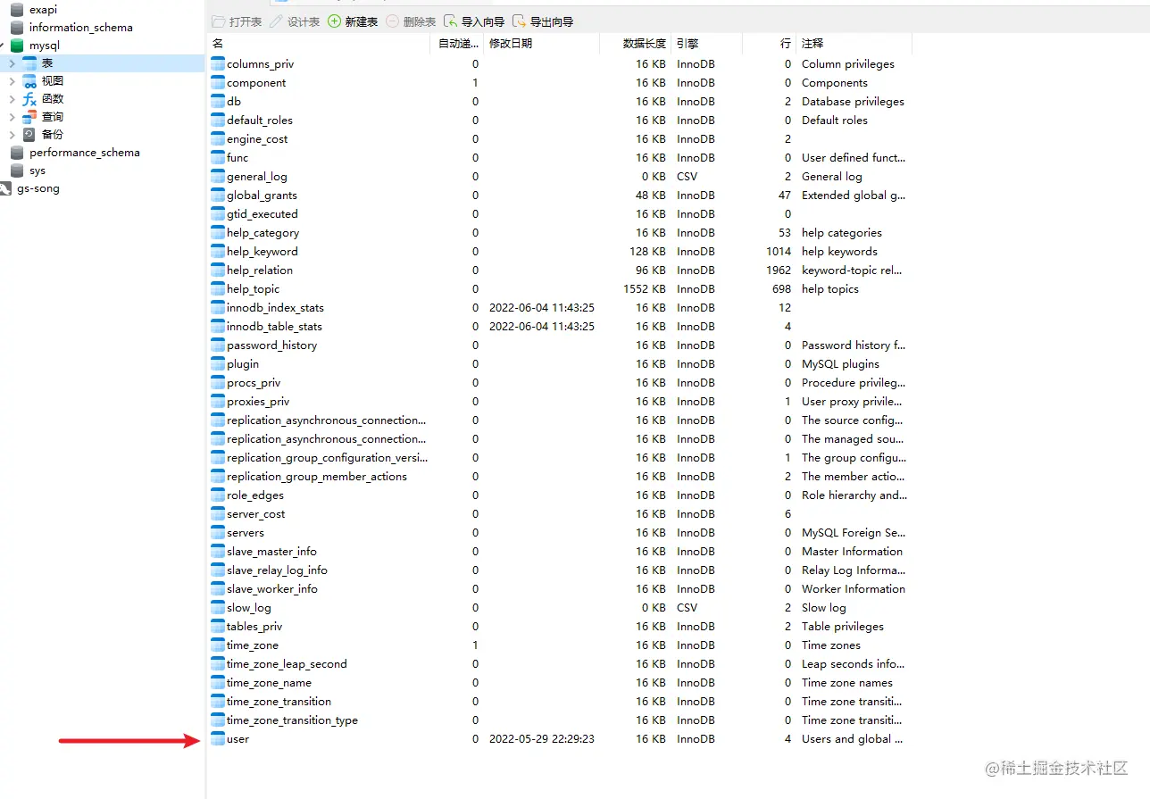Image resolution: width=1150 pixels, height=799 pixels.
Task: Click the 查询 (queries) node icon
Action: pos(29,116)
